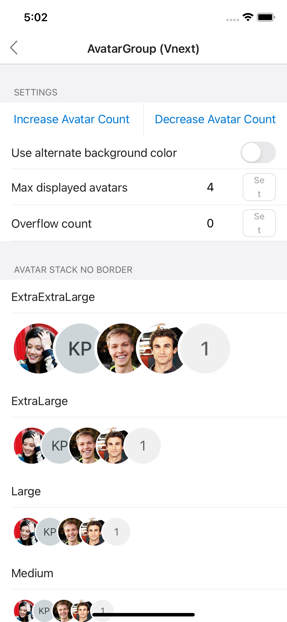Tap the Wi-Fi indicator in the status bar
287x622 pixels.
click(x=248, y=17)
